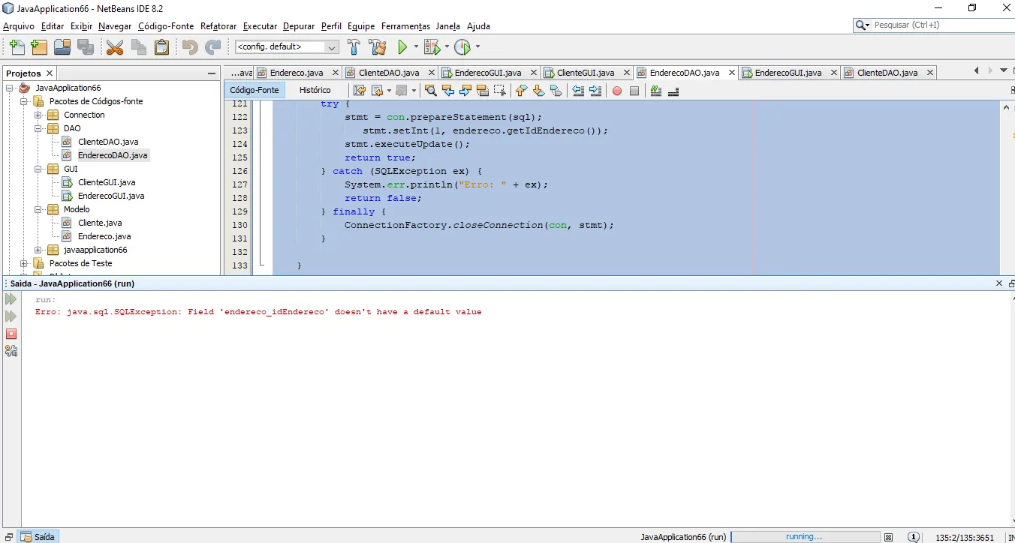Open output settings wrench icon

[x=11, y=350]
